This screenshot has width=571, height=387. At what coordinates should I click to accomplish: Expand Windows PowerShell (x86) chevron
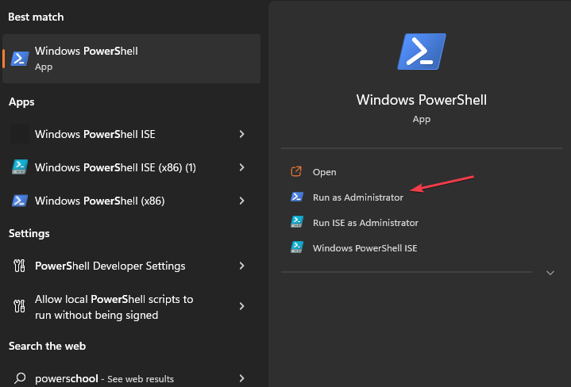point(241,201)
